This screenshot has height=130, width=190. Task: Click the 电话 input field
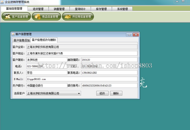tap(47, 66)
